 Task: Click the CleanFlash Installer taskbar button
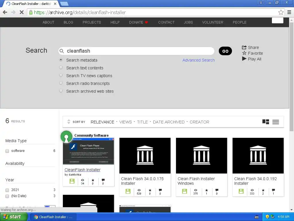pyautogui.click(x=53, y=217)
